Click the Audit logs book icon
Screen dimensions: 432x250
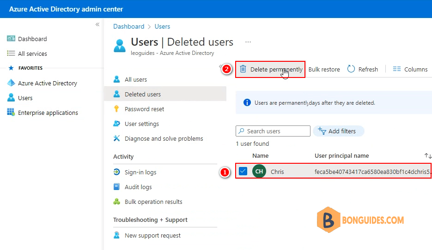(x=116, y=187)
